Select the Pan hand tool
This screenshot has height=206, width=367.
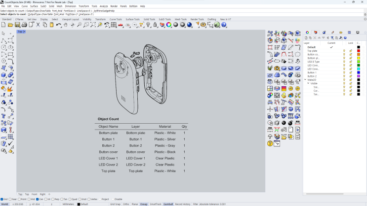[66, 25]
